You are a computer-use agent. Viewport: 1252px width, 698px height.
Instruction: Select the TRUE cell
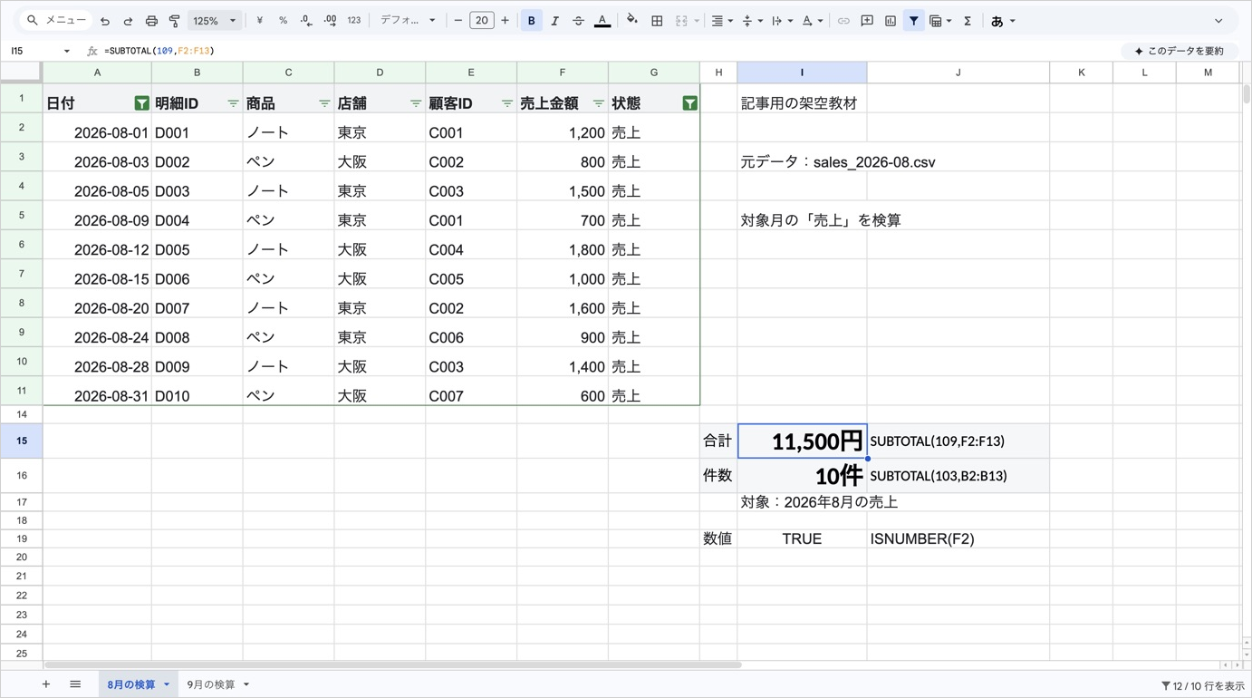[x=802, y=538]
